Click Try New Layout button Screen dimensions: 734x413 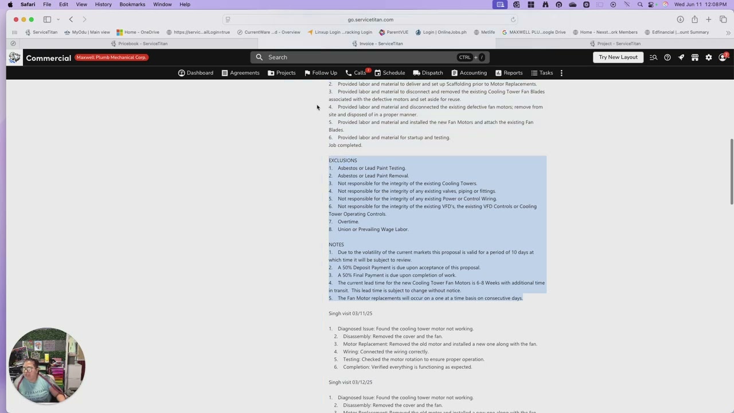click(x=618, y=57)
